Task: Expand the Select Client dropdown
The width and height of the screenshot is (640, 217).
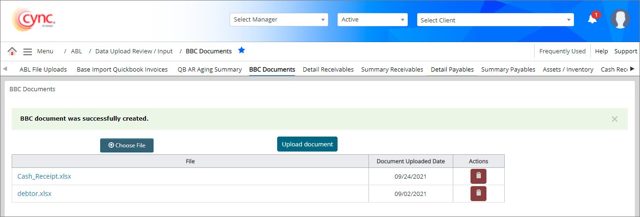Action: point(495,20)
